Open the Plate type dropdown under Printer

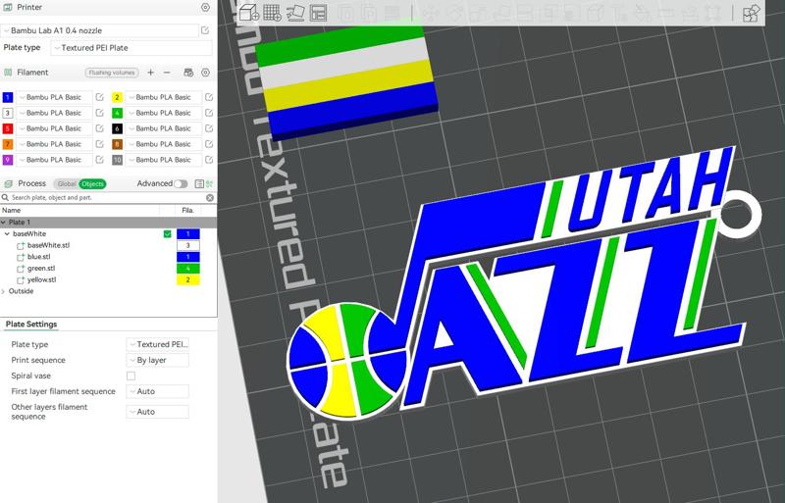tap(131, 48)
